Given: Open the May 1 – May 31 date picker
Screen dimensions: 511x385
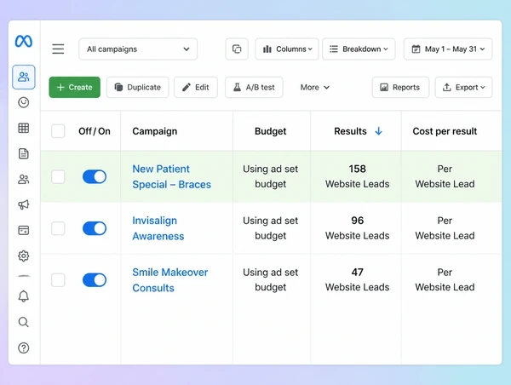Looking at the screenshot, I should coord(448,49).
